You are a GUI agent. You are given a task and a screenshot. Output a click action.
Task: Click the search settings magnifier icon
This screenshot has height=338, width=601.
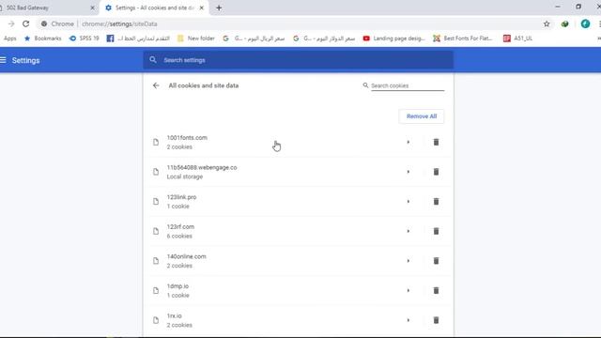[153, 60]
